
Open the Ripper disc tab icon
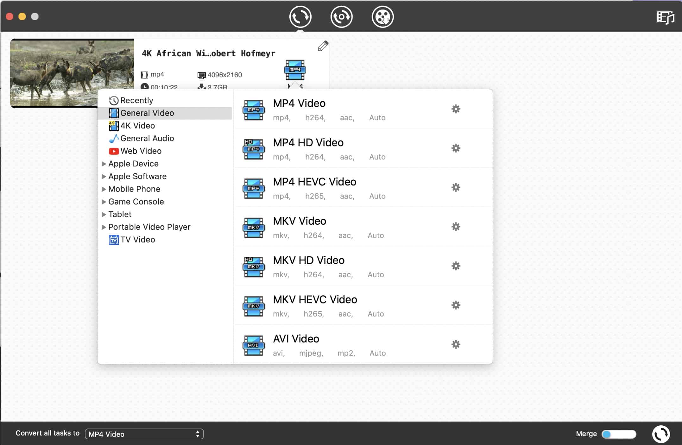(x=341, y=17)
